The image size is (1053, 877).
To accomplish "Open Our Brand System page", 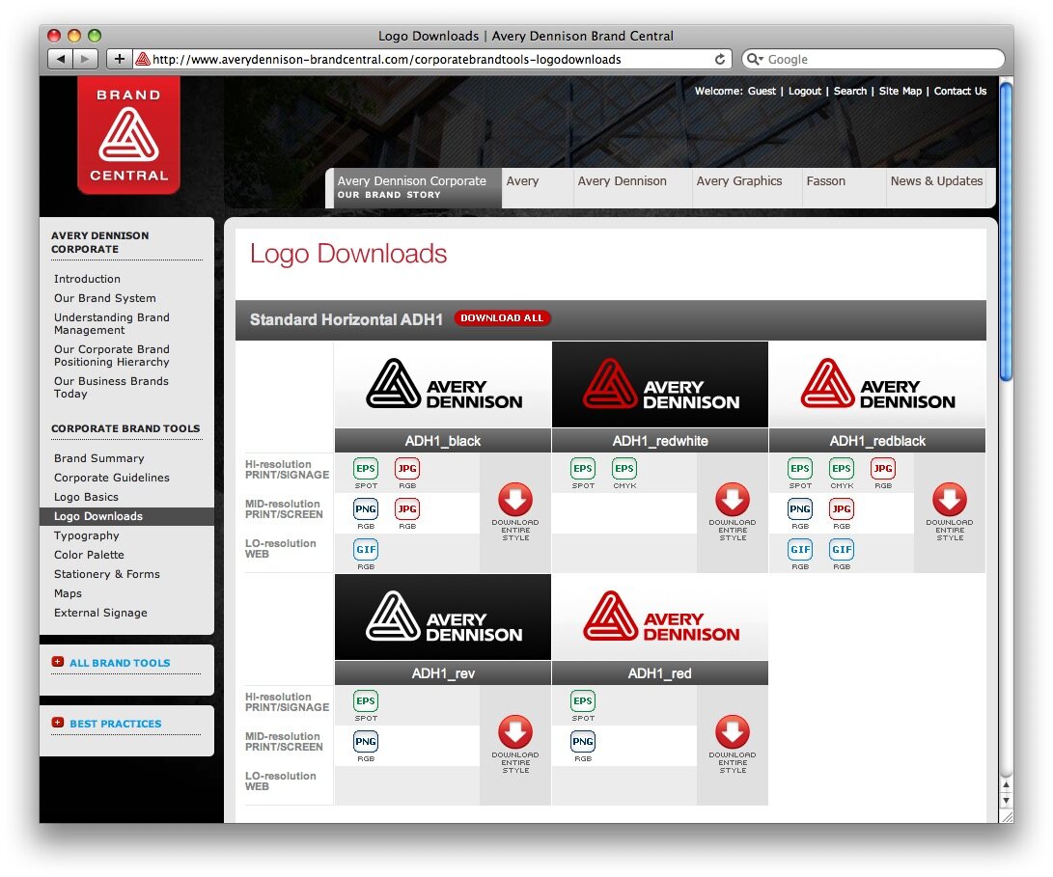I will pos(105,298).
